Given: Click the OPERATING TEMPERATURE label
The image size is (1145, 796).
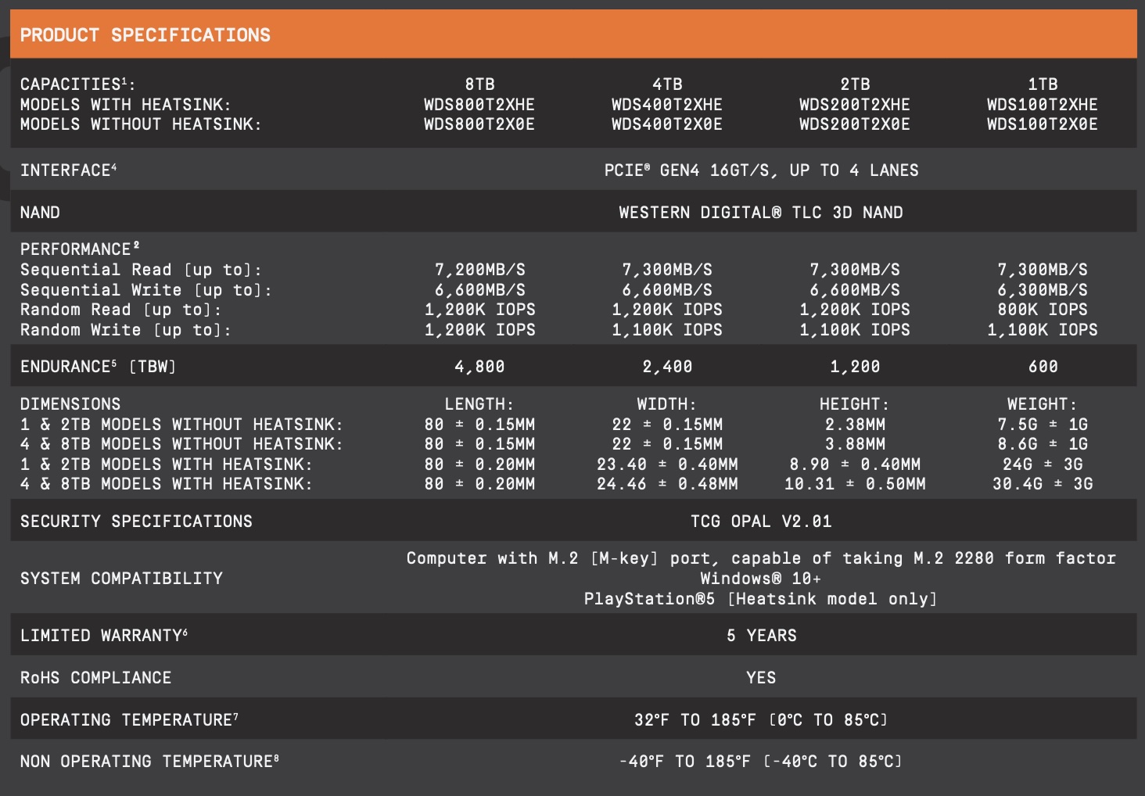Looking at the screenshot, I should (x=129, y=720).
